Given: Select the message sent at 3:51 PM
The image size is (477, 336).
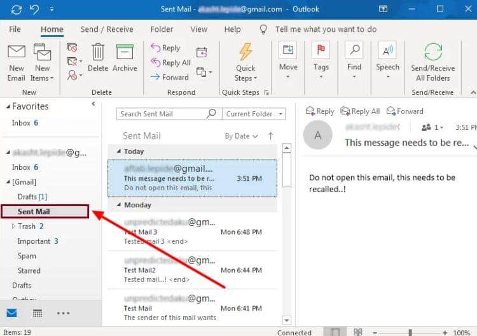Looking at the screenshot, I should click(192, 178).
